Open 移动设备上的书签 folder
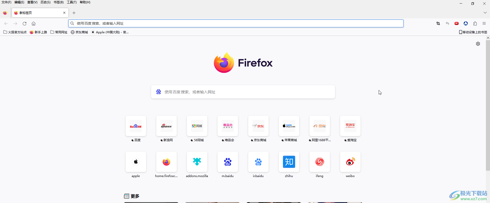 [473, 32]
